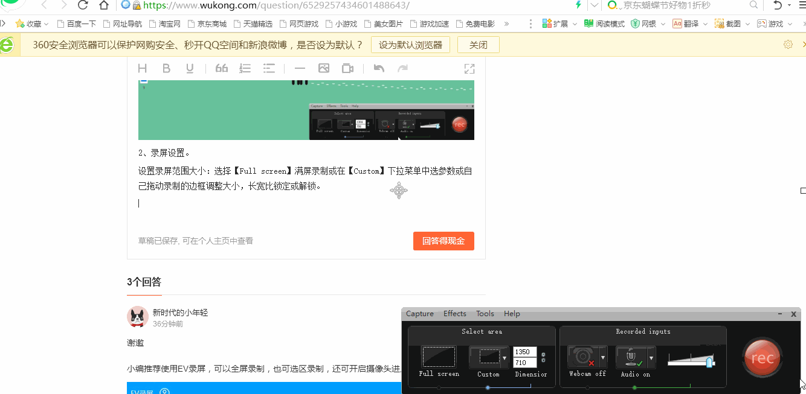Click the red rec button to start recording

coord(762,357)
